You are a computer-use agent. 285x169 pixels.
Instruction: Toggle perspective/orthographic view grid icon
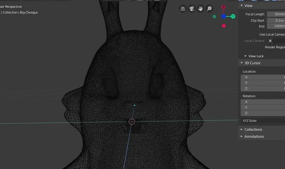coord(183,9)
